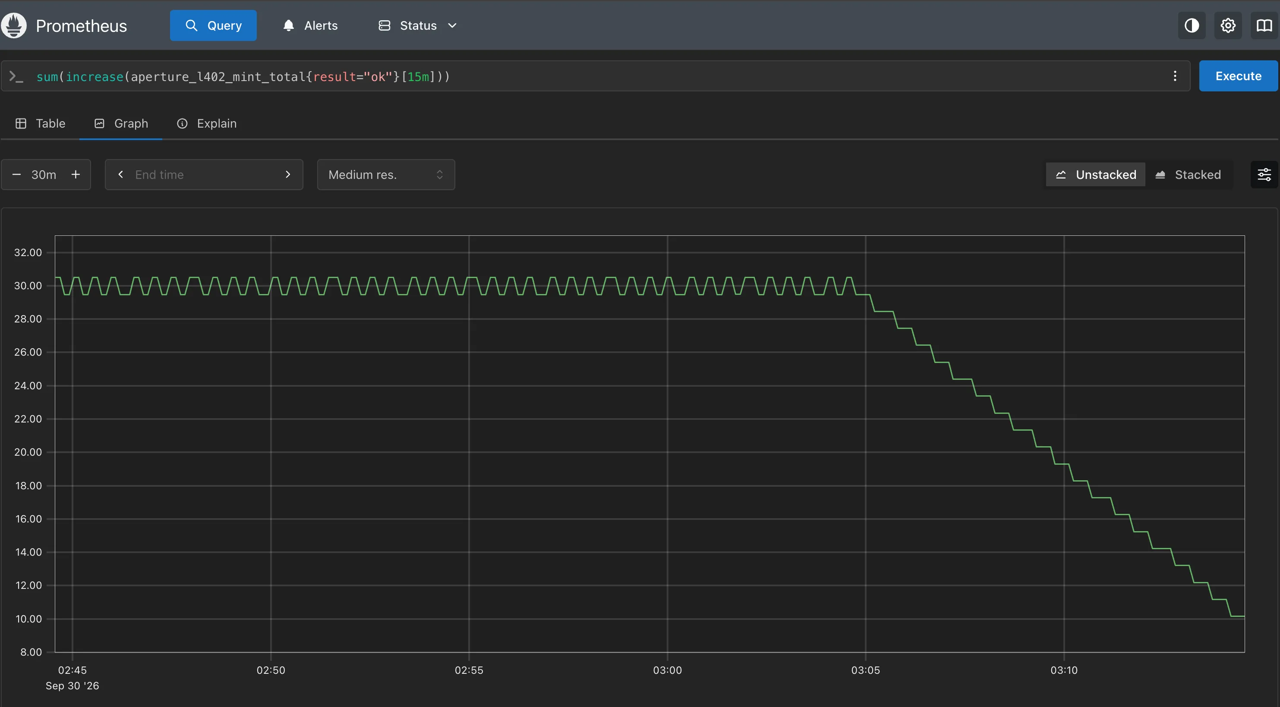Click the expression prompt terminal icon
Image resolution: width=1280 pixels, height=707 pixels.
(16, 76)
